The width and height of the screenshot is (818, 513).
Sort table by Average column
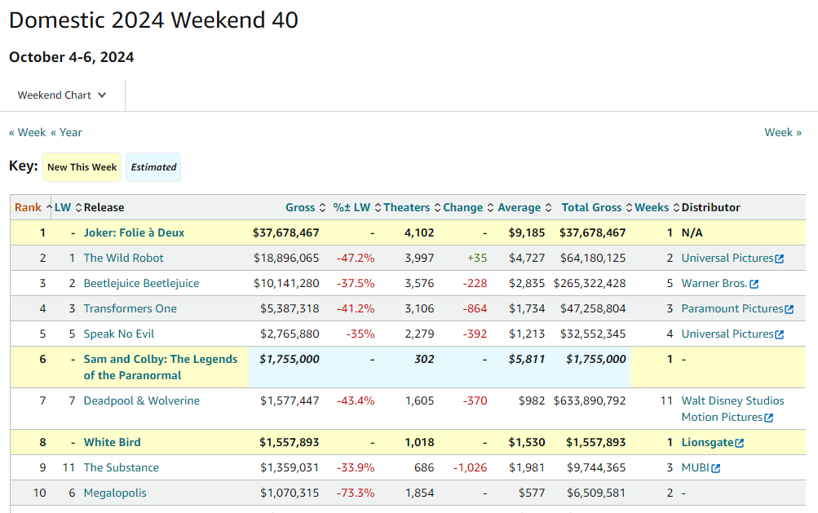(x=525, y=208)
